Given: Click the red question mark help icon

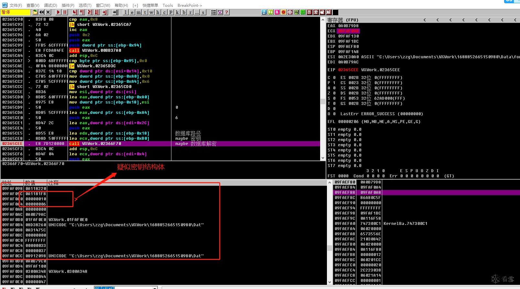Looking at the screenshot, I should click(227, 12).
